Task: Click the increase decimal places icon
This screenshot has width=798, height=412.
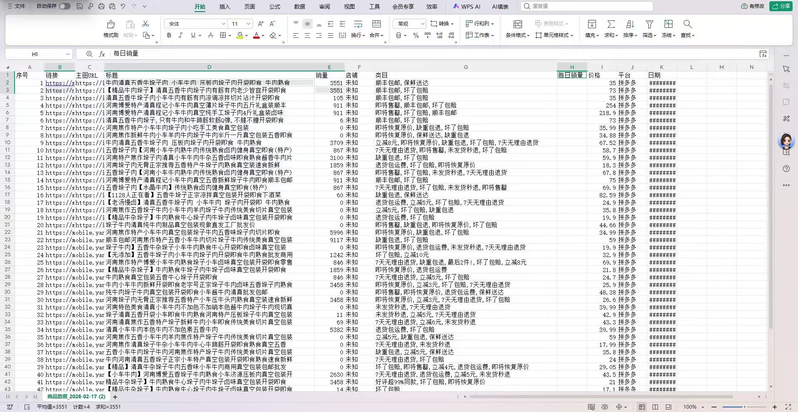Action: [x=439, y=35]
